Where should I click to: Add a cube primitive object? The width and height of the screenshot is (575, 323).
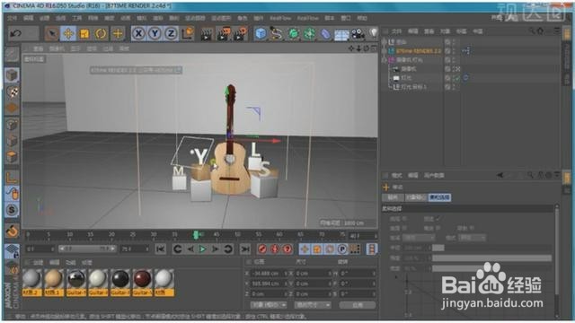click(261, 34)
